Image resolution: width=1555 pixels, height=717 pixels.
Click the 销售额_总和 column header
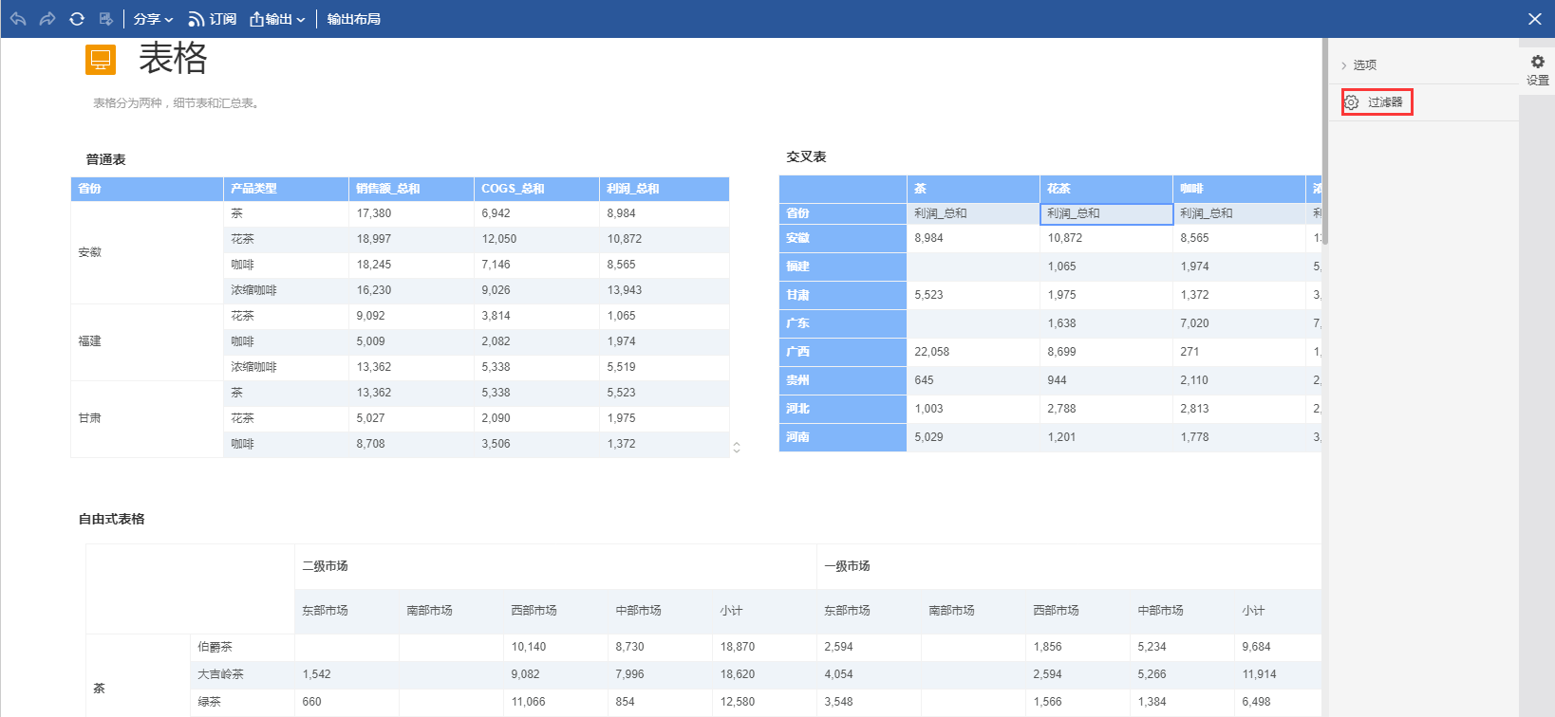tap(410, 189)
